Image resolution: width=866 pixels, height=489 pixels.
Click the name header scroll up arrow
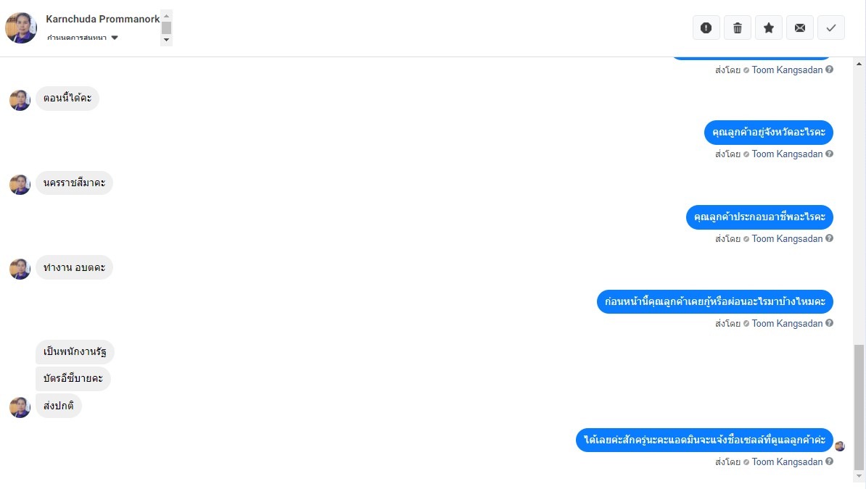click(166, 16)
